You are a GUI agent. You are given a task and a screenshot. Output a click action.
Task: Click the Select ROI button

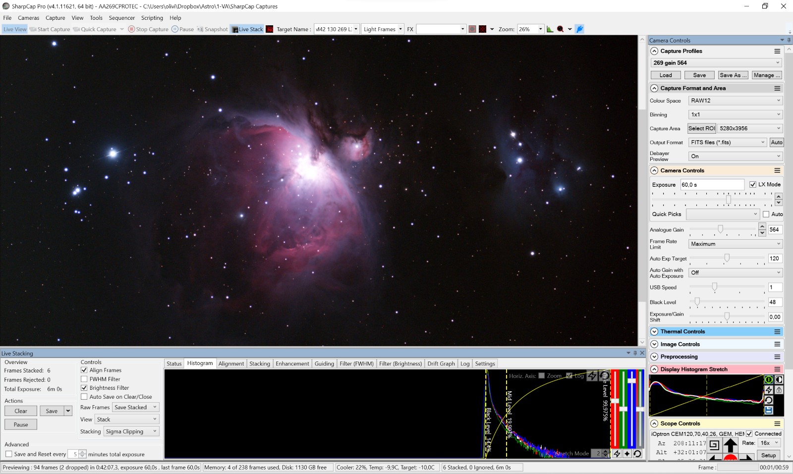tap(701, 128)
